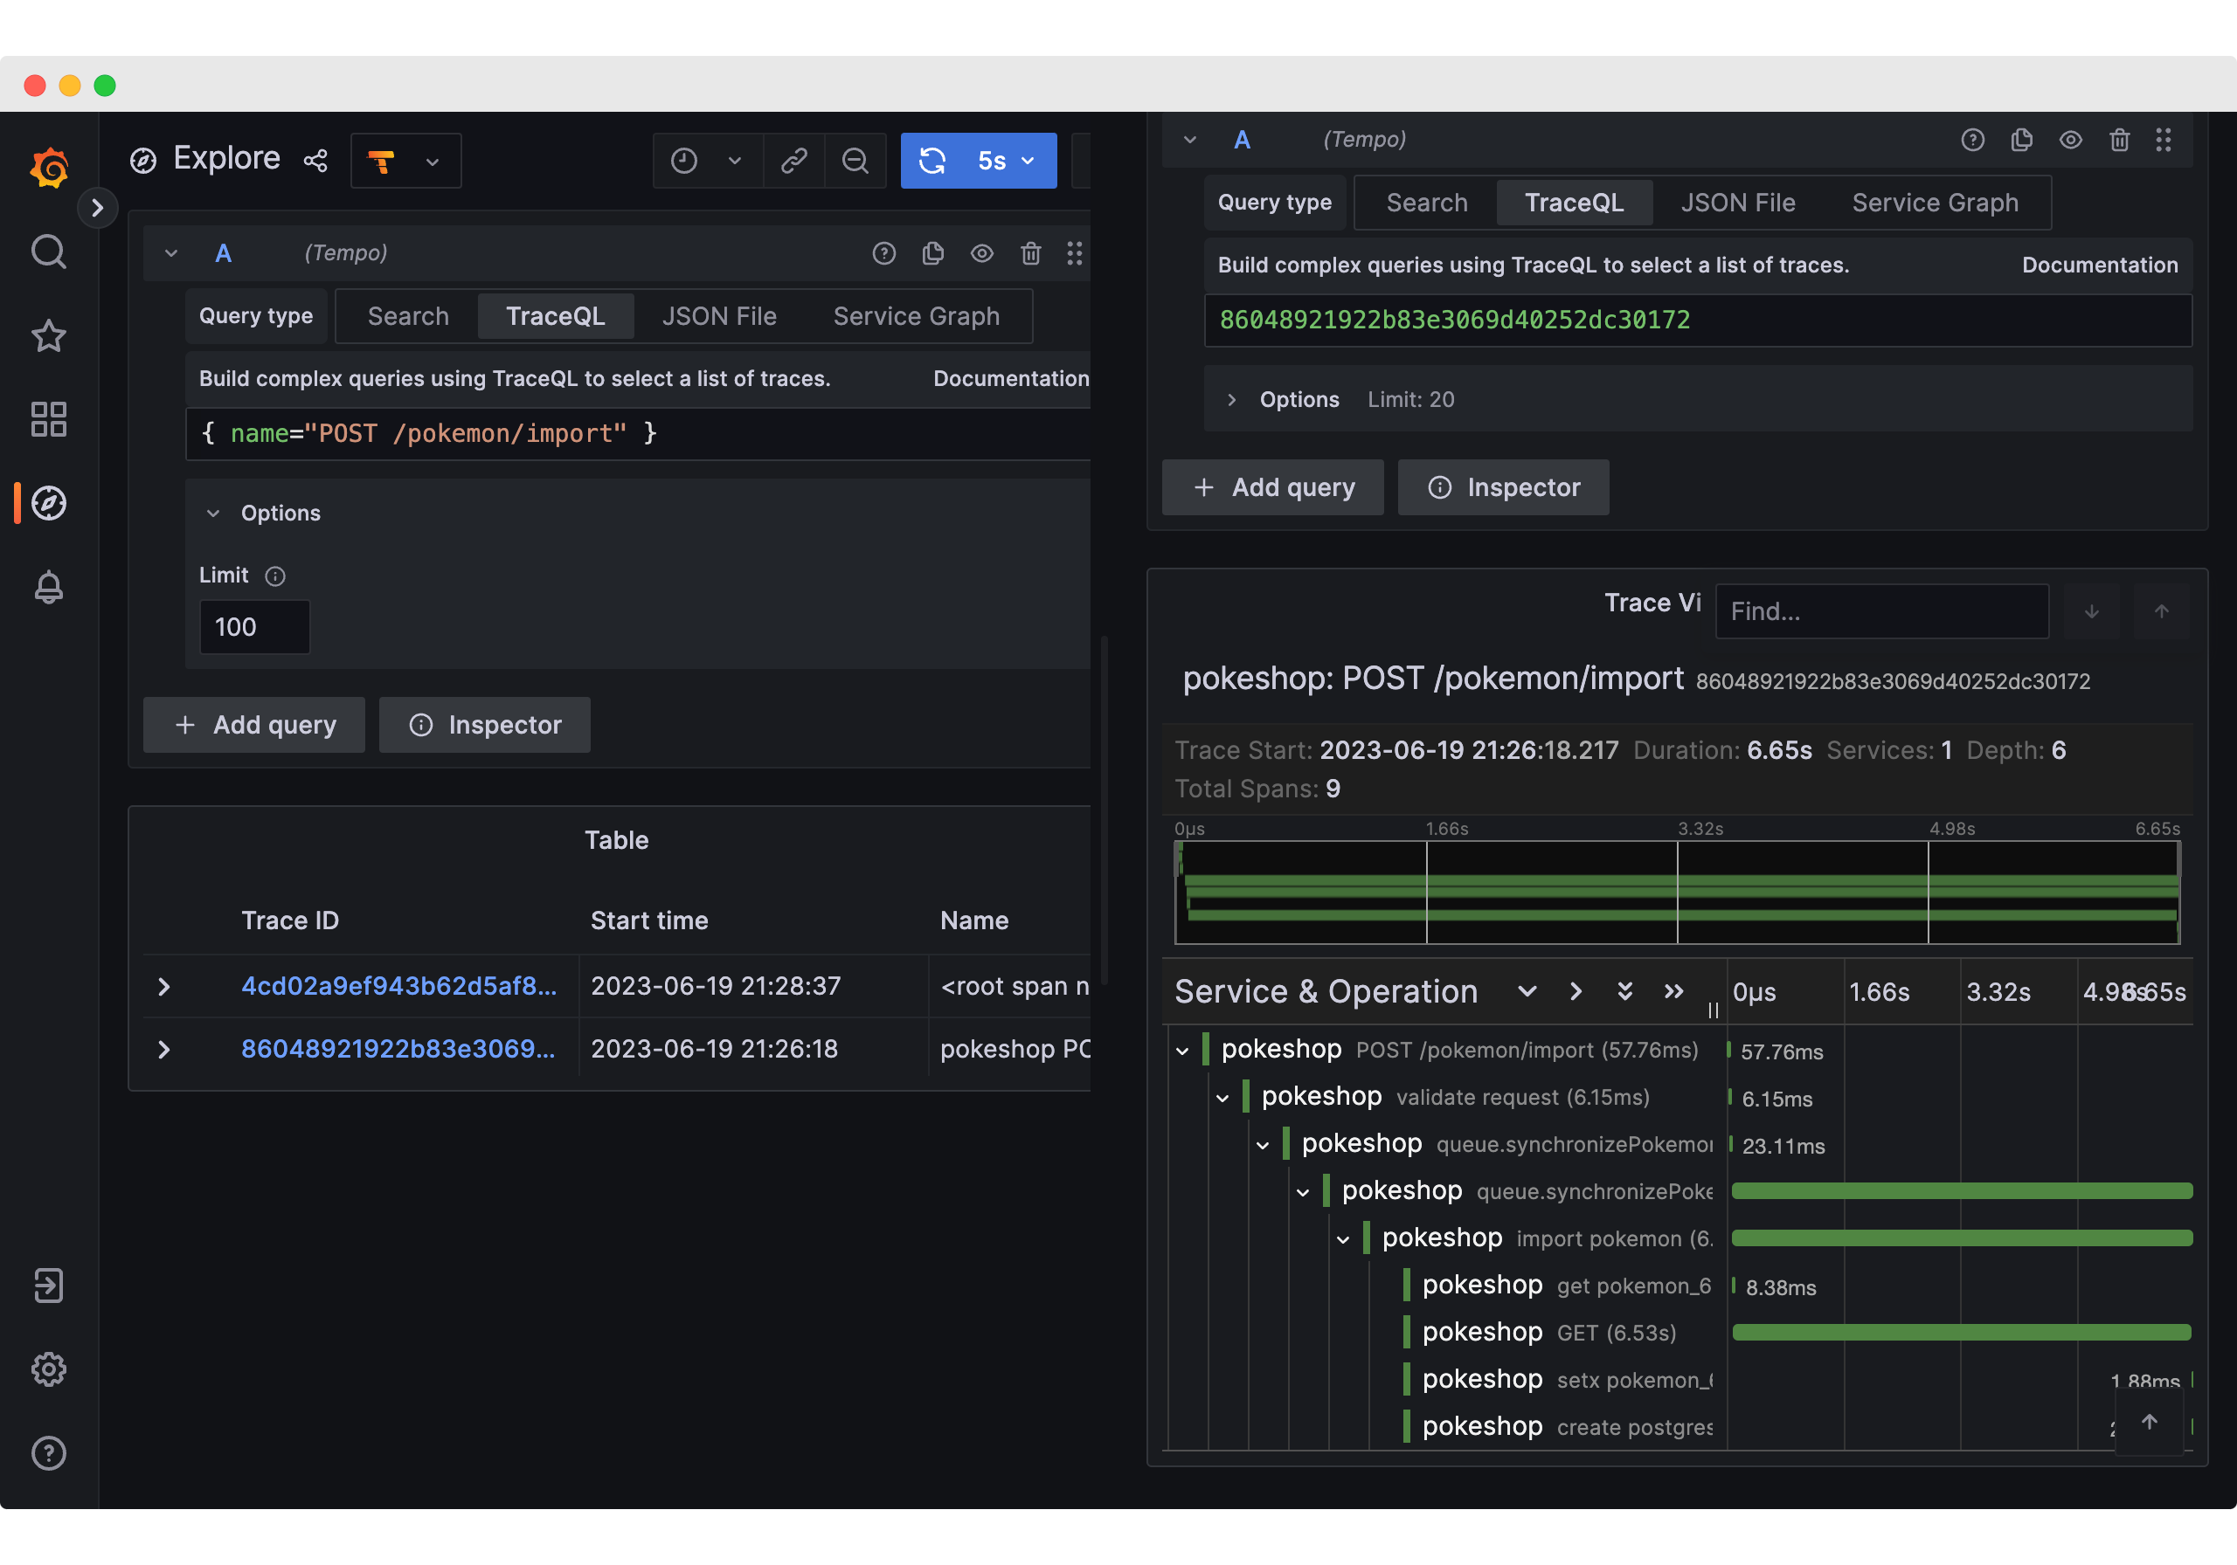Select the Search query type in left pane
This screenshot has height=1565, width=2237.
(x=408, y=316)
